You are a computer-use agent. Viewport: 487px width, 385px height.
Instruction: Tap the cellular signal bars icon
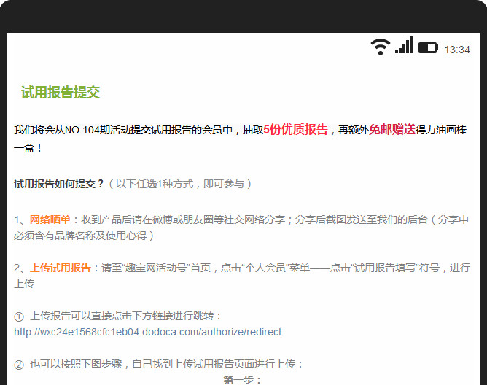coord(404,44)
